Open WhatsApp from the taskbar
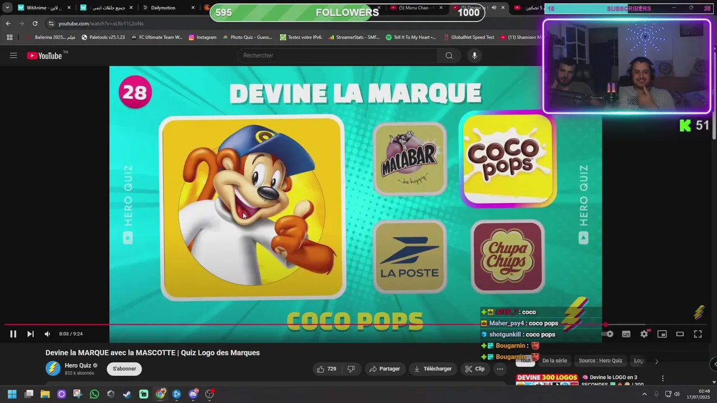 pyautogui.click(x=94, y=394)
